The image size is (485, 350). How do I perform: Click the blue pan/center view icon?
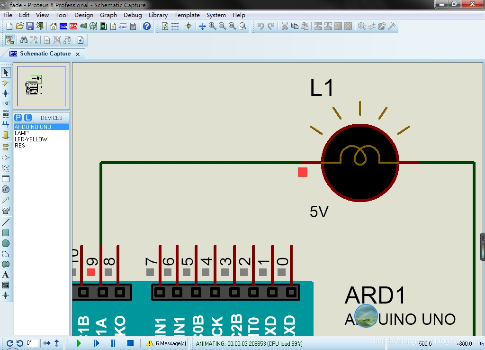click(x=202, y=27)
